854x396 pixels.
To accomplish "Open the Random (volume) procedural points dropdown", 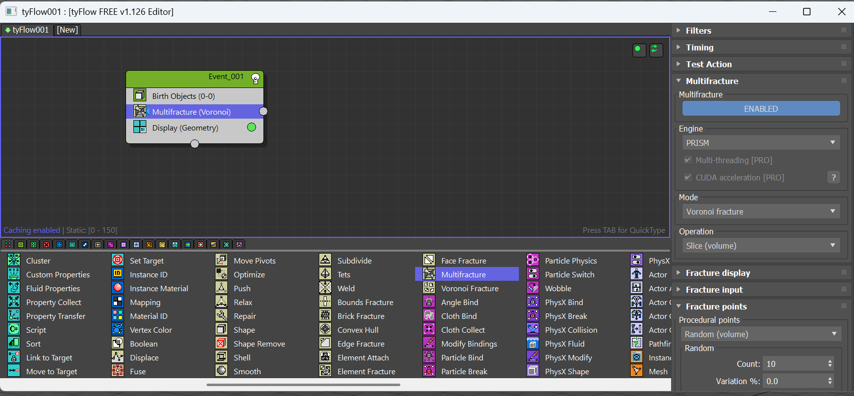I will pyautogui.click(x=761, y=334).
